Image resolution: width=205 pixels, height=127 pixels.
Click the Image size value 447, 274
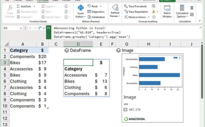coord(134,110)
